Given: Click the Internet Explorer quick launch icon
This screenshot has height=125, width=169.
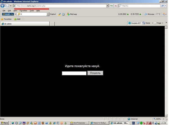Looking at the screenshot, I should (54, 123).
